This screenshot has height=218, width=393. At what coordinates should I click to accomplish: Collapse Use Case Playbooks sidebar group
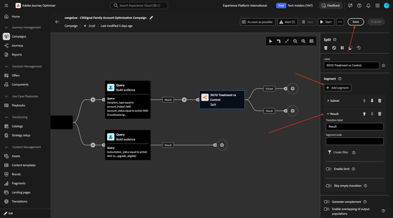[6, 96]
